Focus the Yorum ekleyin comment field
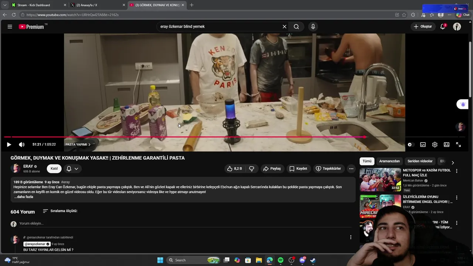Image resolution: width=473 pixels, height=266 pixels. coord(185,224)
